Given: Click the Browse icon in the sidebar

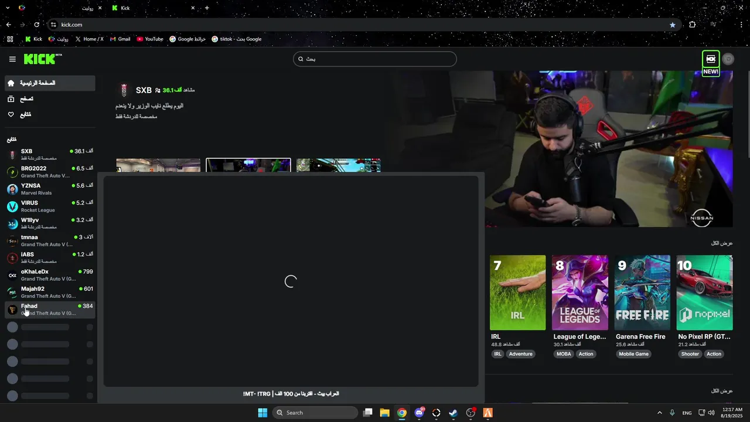Looking at the screenshot, I should (x=11, y=99).
